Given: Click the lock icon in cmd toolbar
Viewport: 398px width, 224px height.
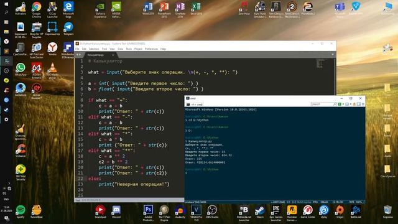Looking at the screenshot, I should click(x=354, y=104).
